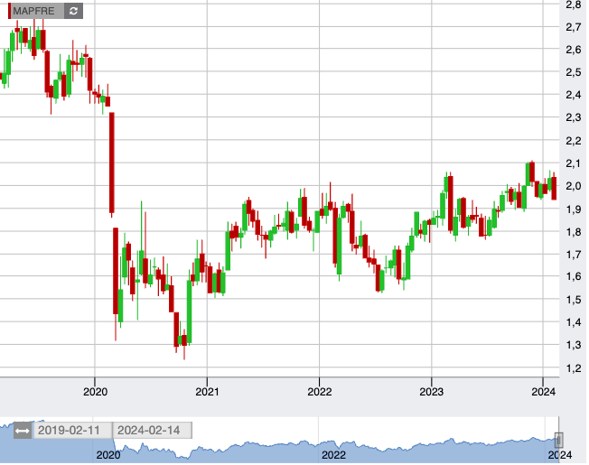
Task: Click the 2020 label on chart axis
Action: (x=95, y=393)
